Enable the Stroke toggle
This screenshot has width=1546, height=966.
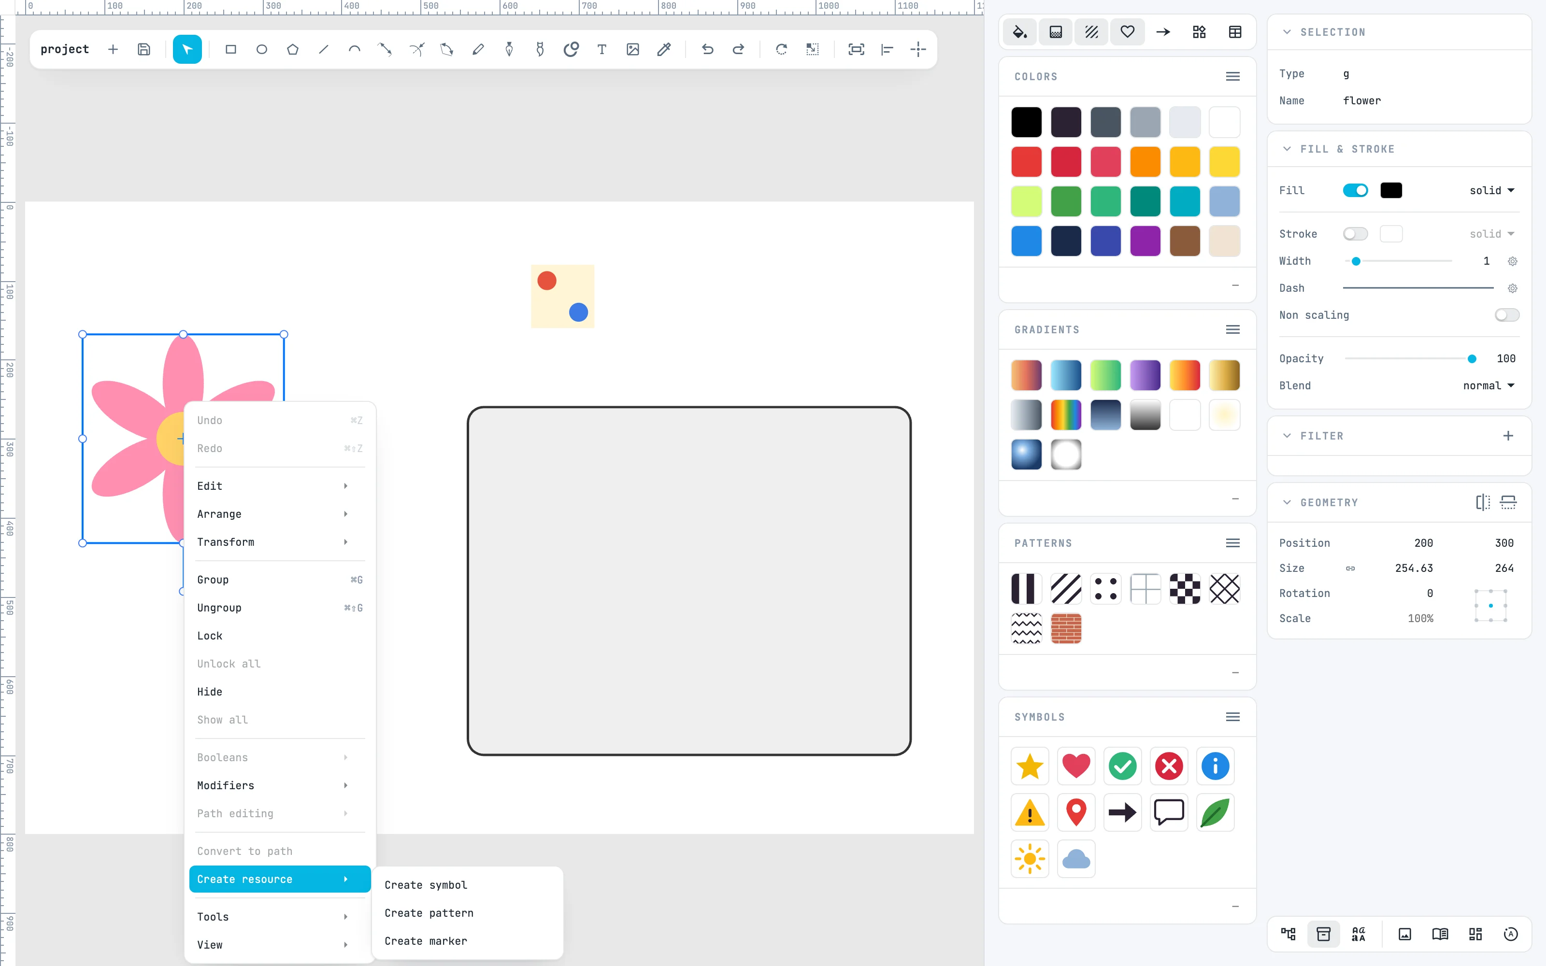tap(1355, 234)
